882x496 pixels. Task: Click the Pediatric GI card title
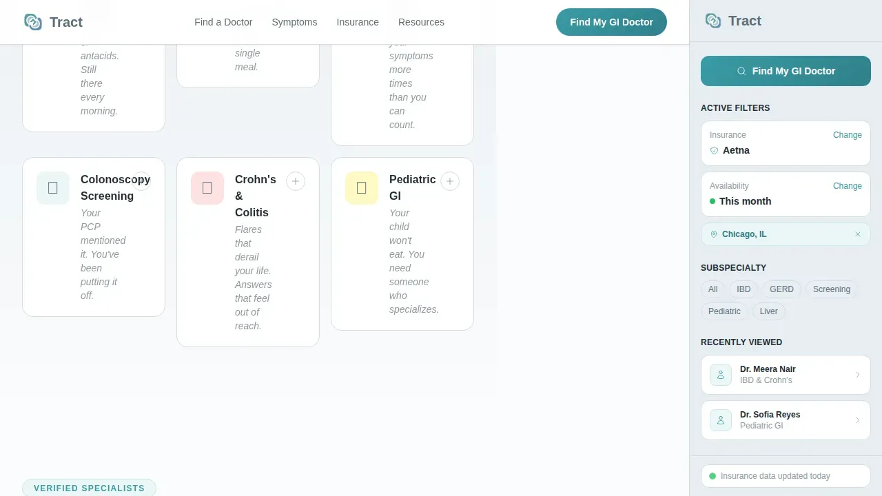click(x=413, y=187)
